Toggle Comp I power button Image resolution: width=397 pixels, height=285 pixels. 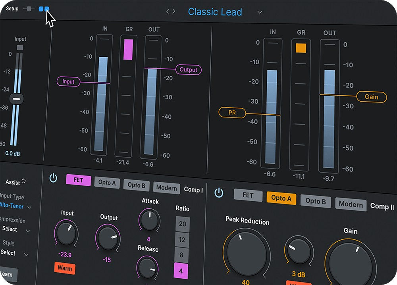pyautogui.click(x=53, y=178)
